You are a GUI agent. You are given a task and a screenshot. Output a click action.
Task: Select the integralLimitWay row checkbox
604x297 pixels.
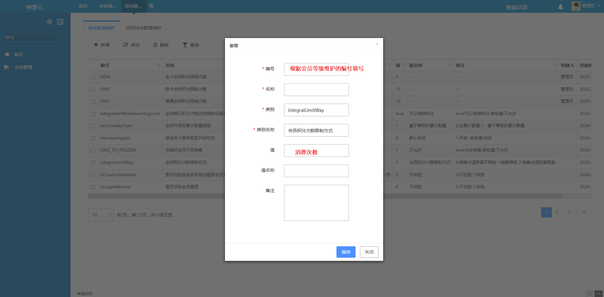click(93, 163)
